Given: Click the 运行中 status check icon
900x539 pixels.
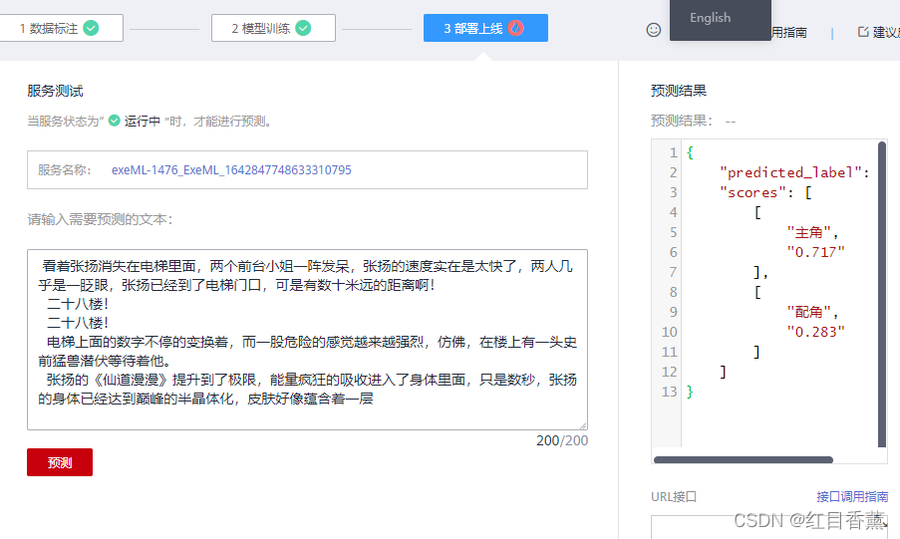Looking at the screenshot, I should click(x=115, y=121).
